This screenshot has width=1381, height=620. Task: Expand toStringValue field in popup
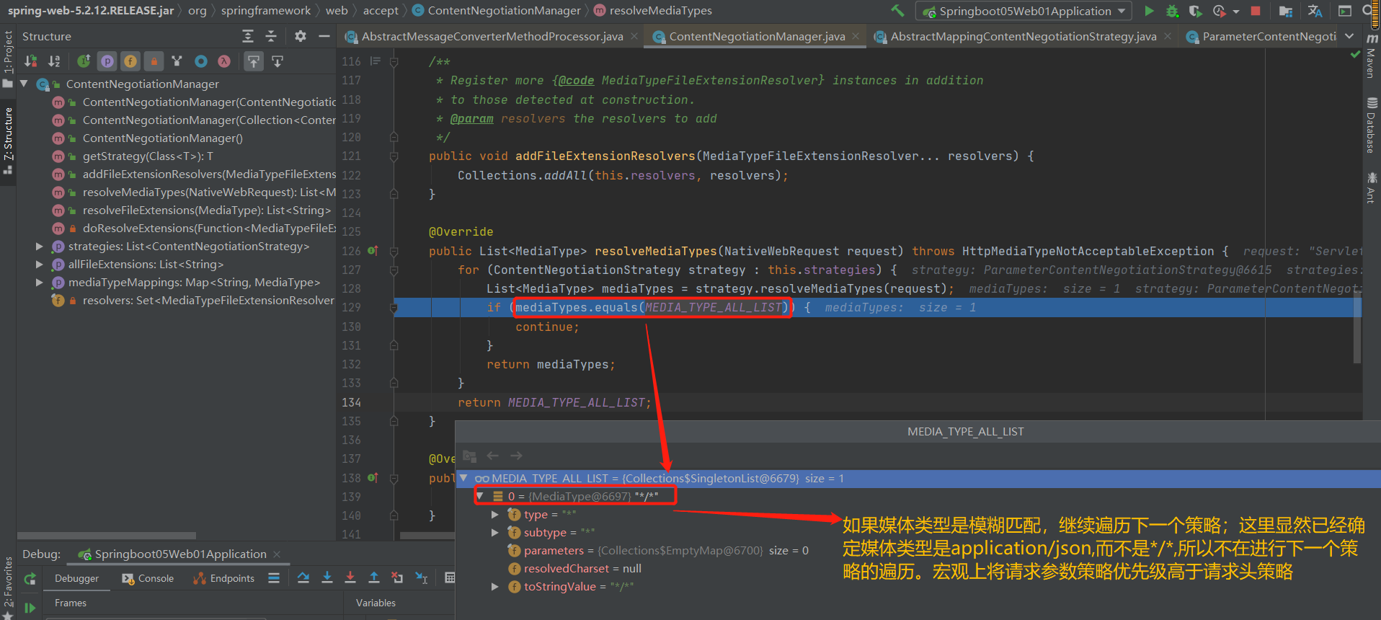click(x=494, y=586)
